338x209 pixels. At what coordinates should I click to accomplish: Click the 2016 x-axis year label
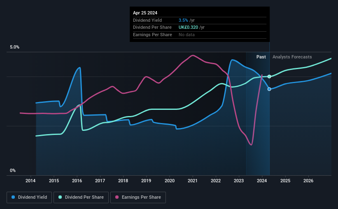tap(77, 181)
